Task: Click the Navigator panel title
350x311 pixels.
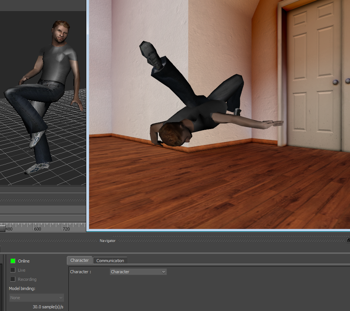Action: tap(107, 241)
